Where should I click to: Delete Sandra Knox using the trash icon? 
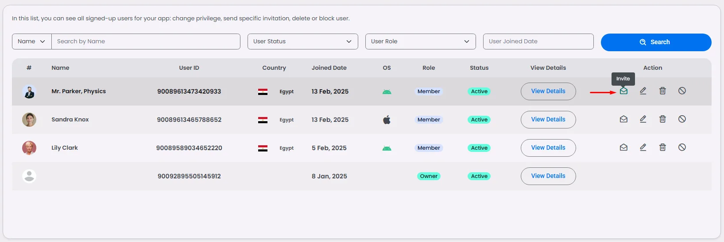662,119
